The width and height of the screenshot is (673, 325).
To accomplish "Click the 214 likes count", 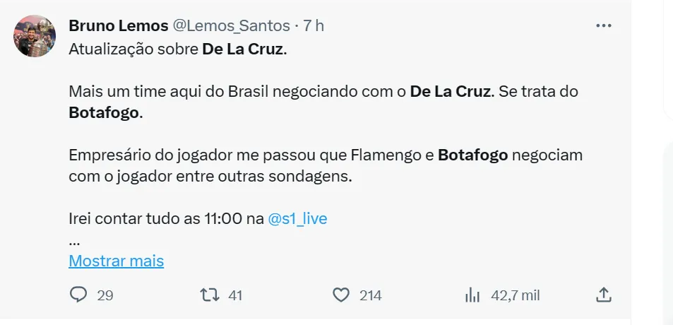I will pos(370,295).
